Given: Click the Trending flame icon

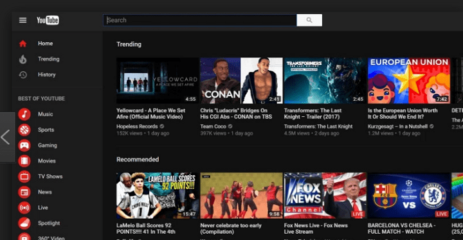Looking at the screenshot, I should (23, 59).
